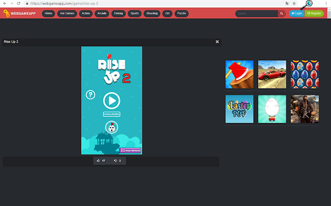Image resolution: width=331 pixels, height=206 pixels.
Task: Open the game's question mark help
Action: (91, 95)
